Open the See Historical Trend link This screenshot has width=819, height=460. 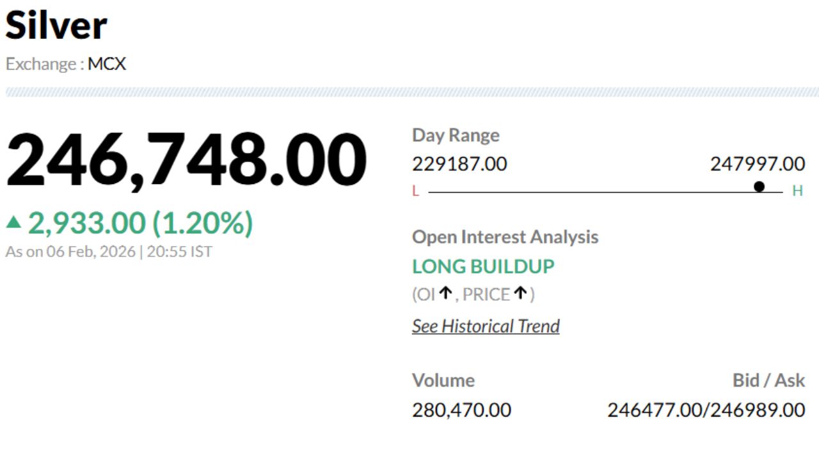[486, 326]
